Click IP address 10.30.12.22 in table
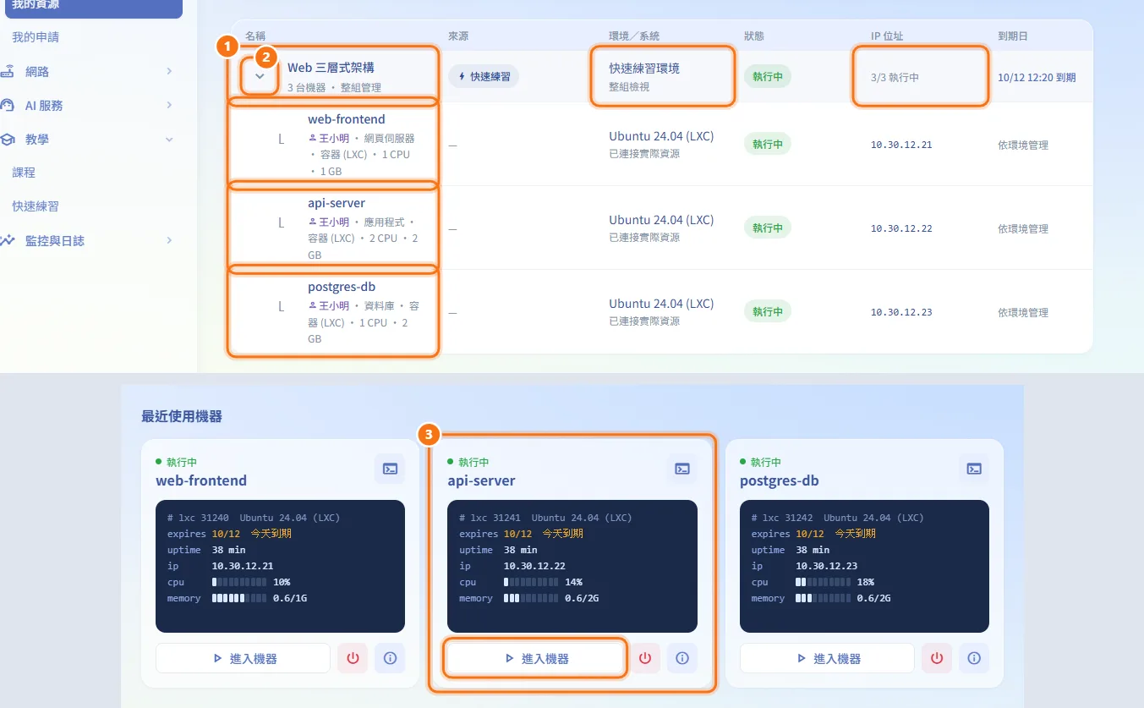Screen dimensions: 1144x708 pos(901,228)
